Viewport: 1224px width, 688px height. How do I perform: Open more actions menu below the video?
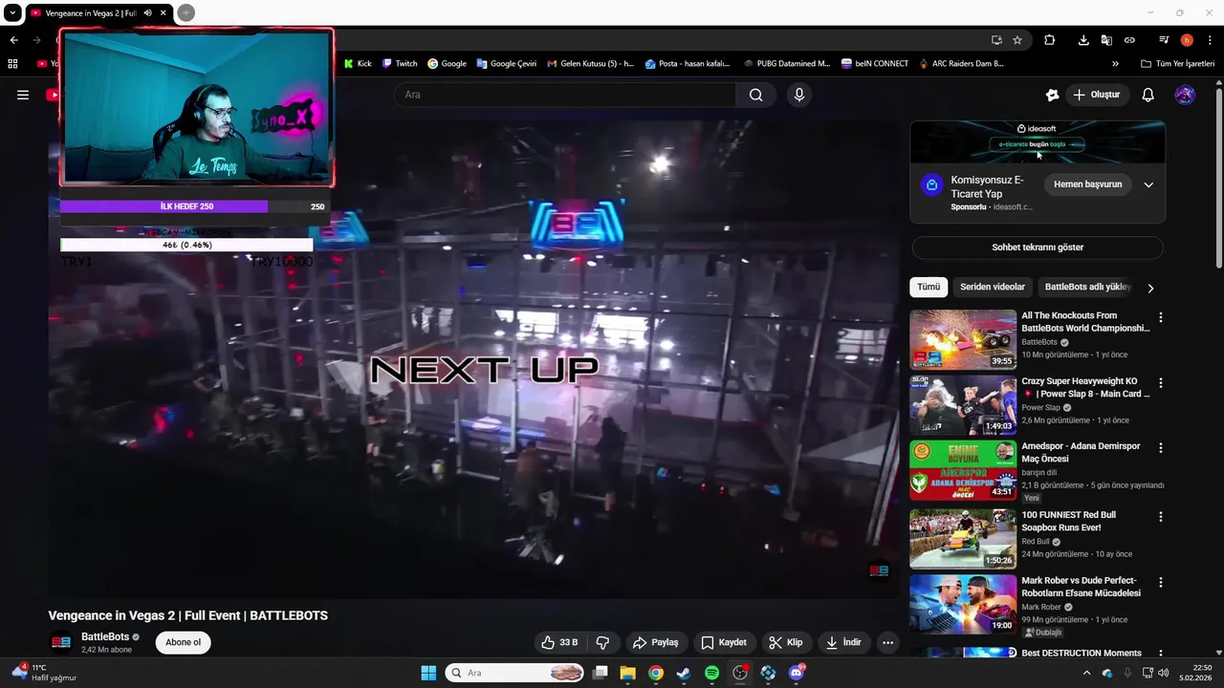pos(887,642)
